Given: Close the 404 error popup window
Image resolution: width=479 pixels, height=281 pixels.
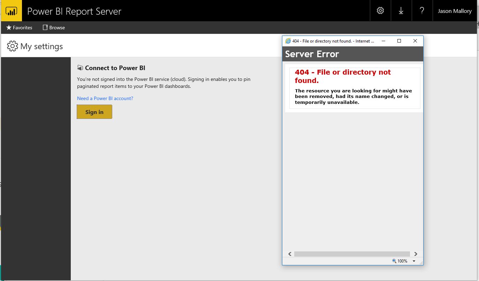Looking at the screenshot, I should [415, 41].
